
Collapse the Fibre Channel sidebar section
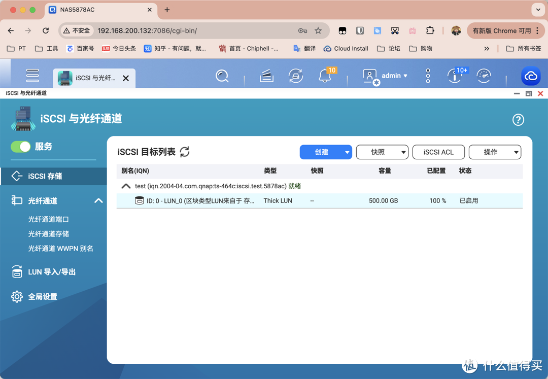(x=98, y=201)
